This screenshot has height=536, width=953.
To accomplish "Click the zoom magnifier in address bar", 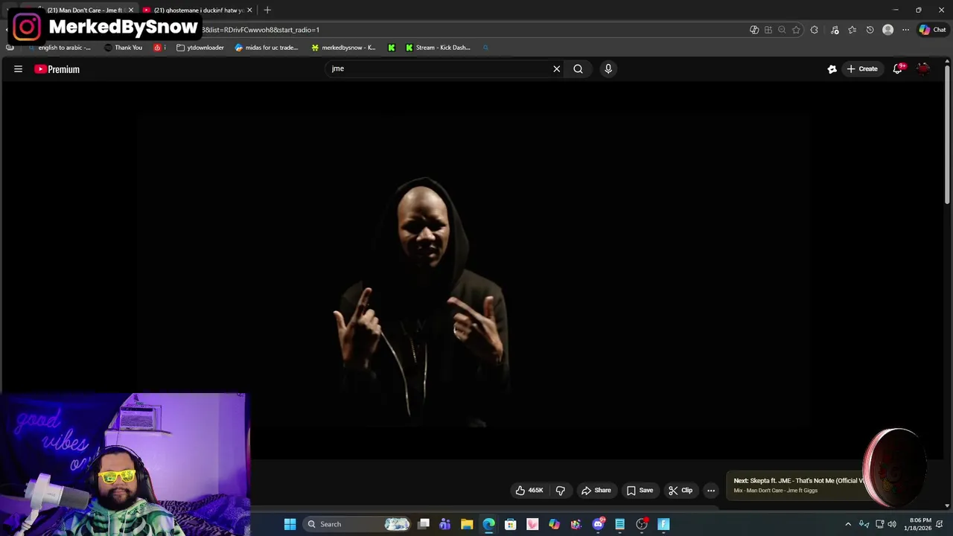I will click(782, 30).
